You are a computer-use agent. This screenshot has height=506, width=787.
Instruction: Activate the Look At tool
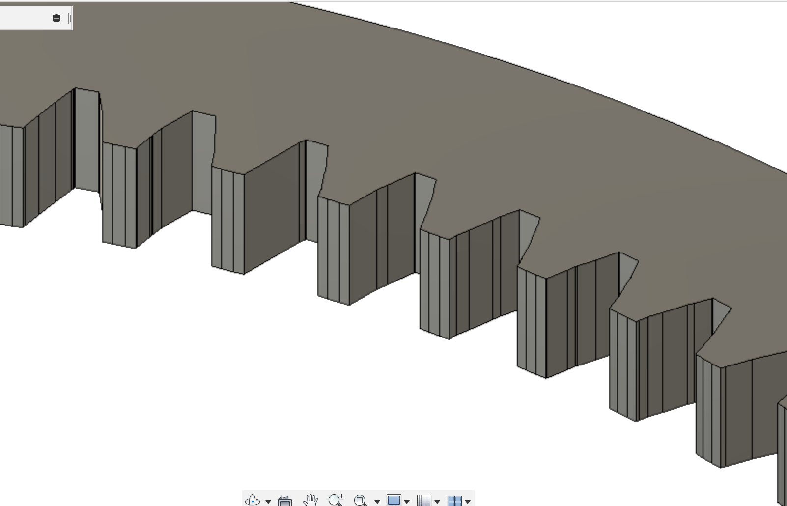click(284, 501)
